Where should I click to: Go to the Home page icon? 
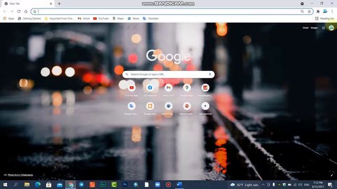pos(26,12)
